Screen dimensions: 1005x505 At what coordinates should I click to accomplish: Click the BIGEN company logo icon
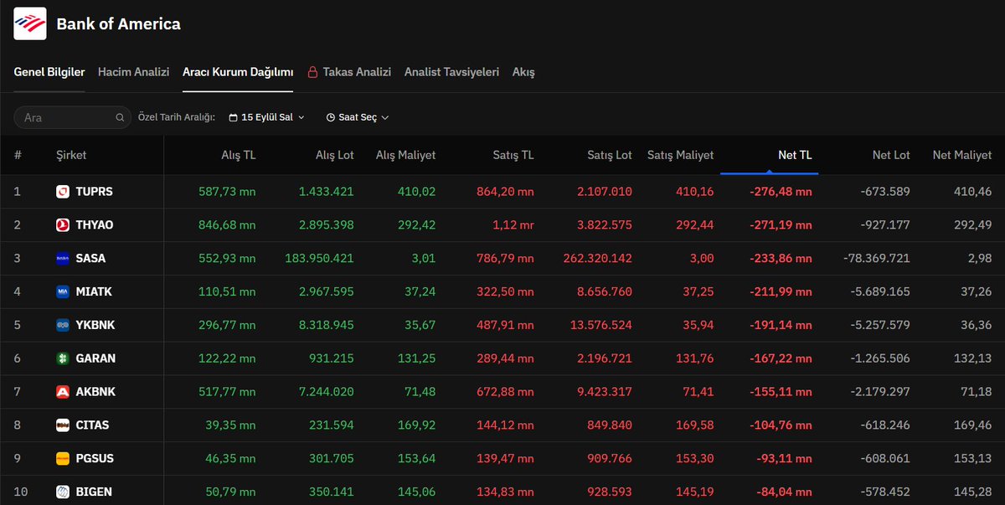tap(63, 492)
